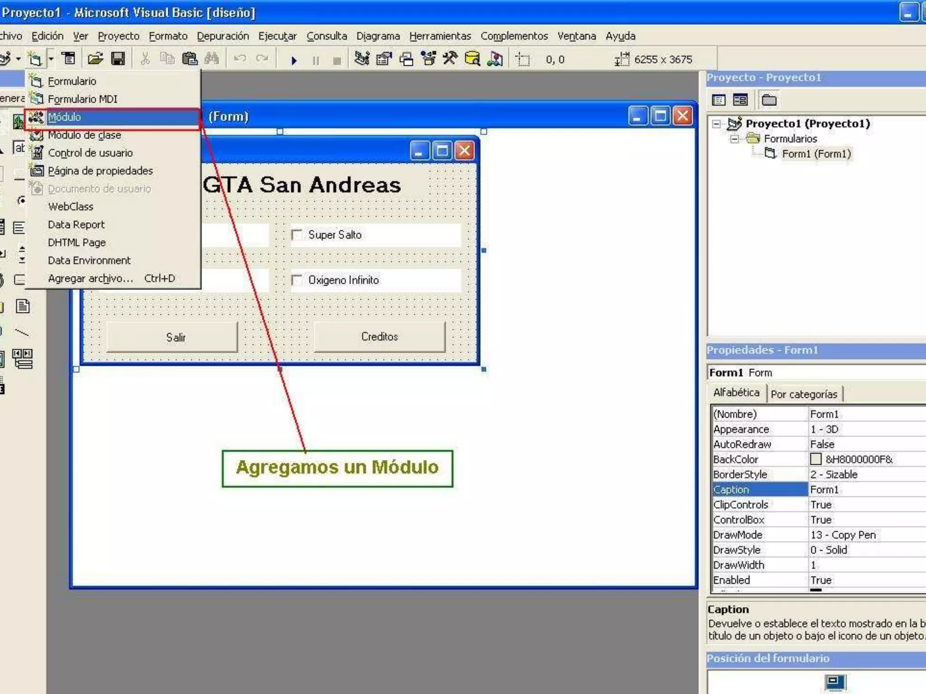Click the Add Form dropdown arrow

(51, 59)
